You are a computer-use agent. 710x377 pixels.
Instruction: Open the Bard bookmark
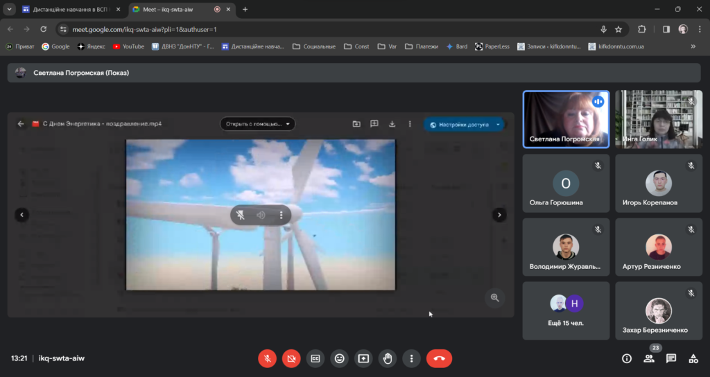(456, 46)
